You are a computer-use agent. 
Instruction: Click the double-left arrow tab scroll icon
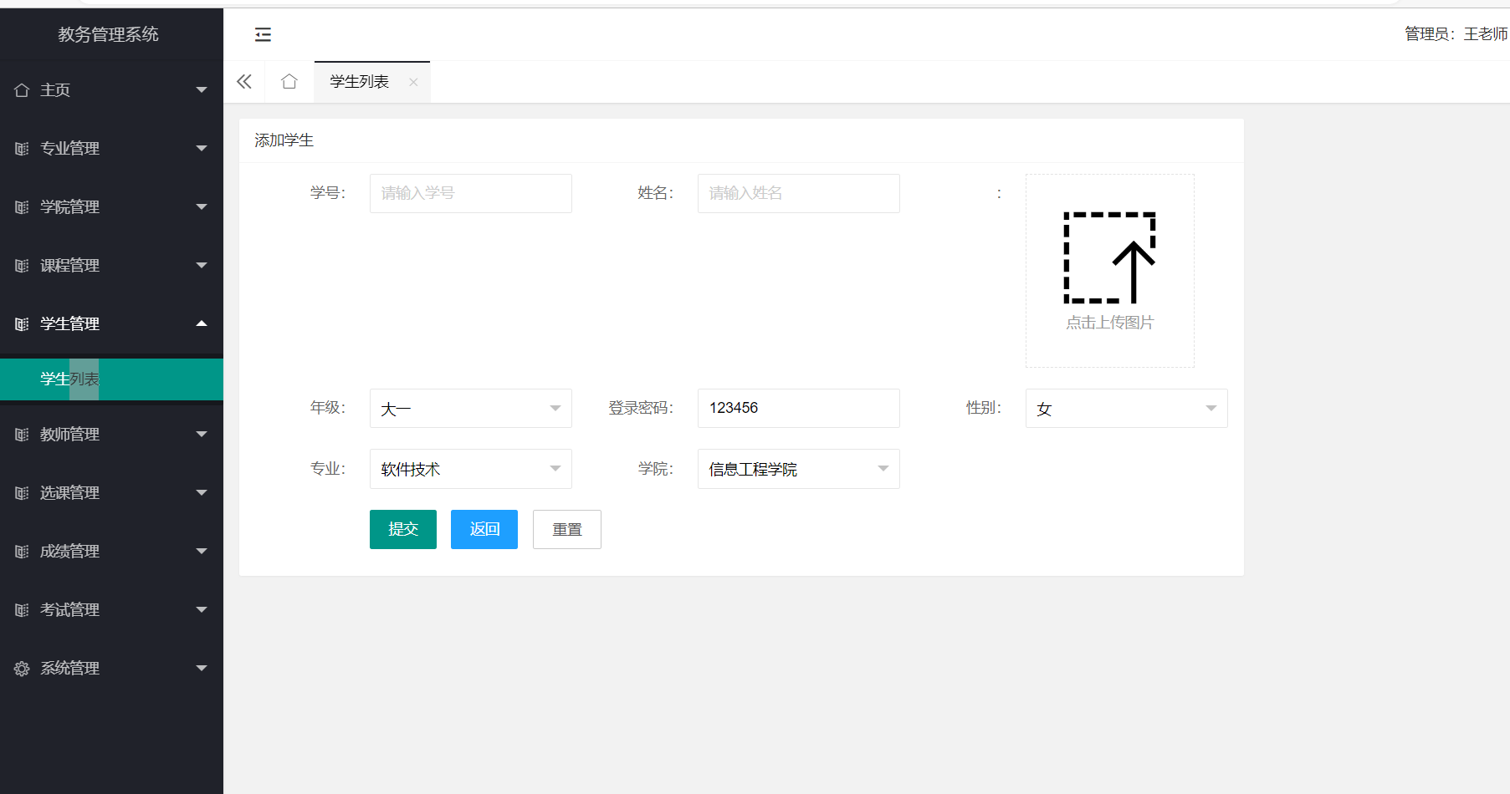(244, 81)
